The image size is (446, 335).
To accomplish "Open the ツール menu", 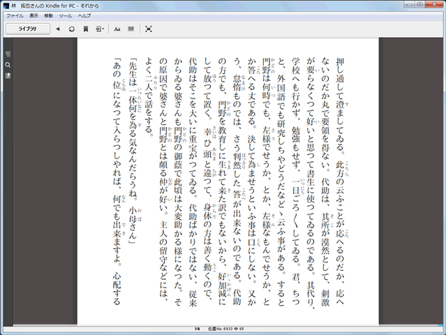I will pos(66,15).
